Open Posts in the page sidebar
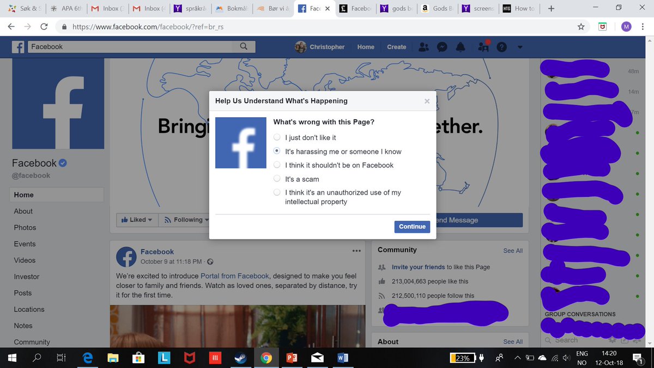 (x=23, y=293)
